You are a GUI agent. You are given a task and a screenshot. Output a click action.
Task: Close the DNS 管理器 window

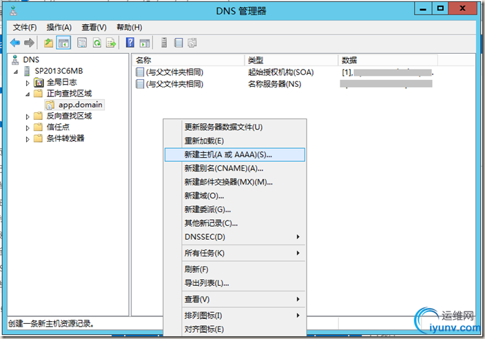(x=463, y=9)
